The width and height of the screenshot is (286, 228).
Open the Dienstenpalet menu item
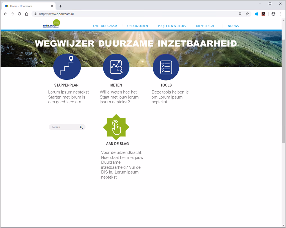click(x=207, y=26)
